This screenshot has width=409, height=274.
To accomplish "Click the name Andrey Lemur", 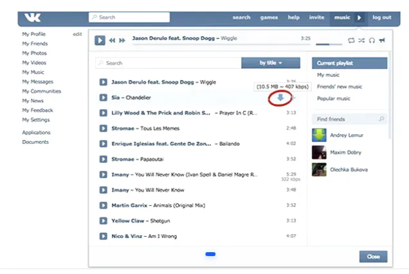I will (347, 135).
